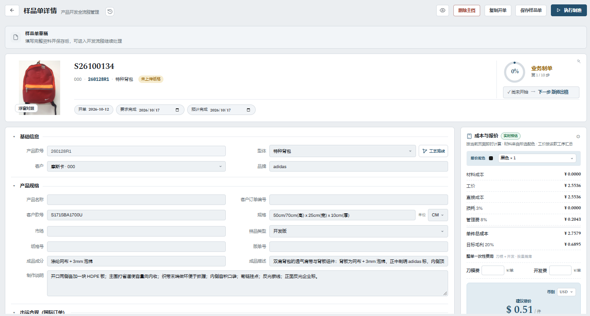Go back using the arrow button
The width and height of the screenshot is (590, 316).
[12, 10]
